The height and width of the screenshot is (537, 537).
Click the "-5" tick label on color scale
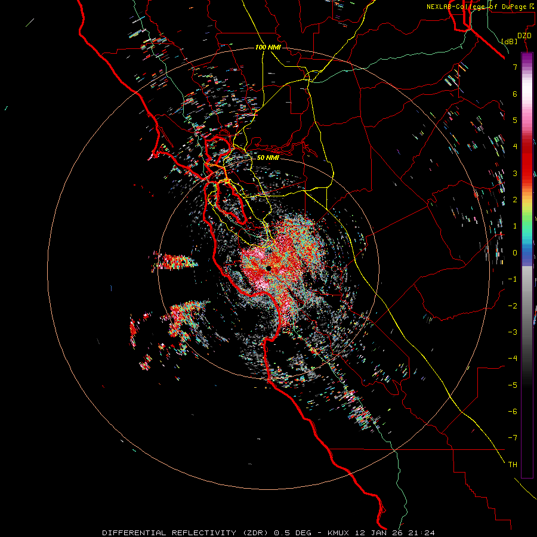coord(513,385)
